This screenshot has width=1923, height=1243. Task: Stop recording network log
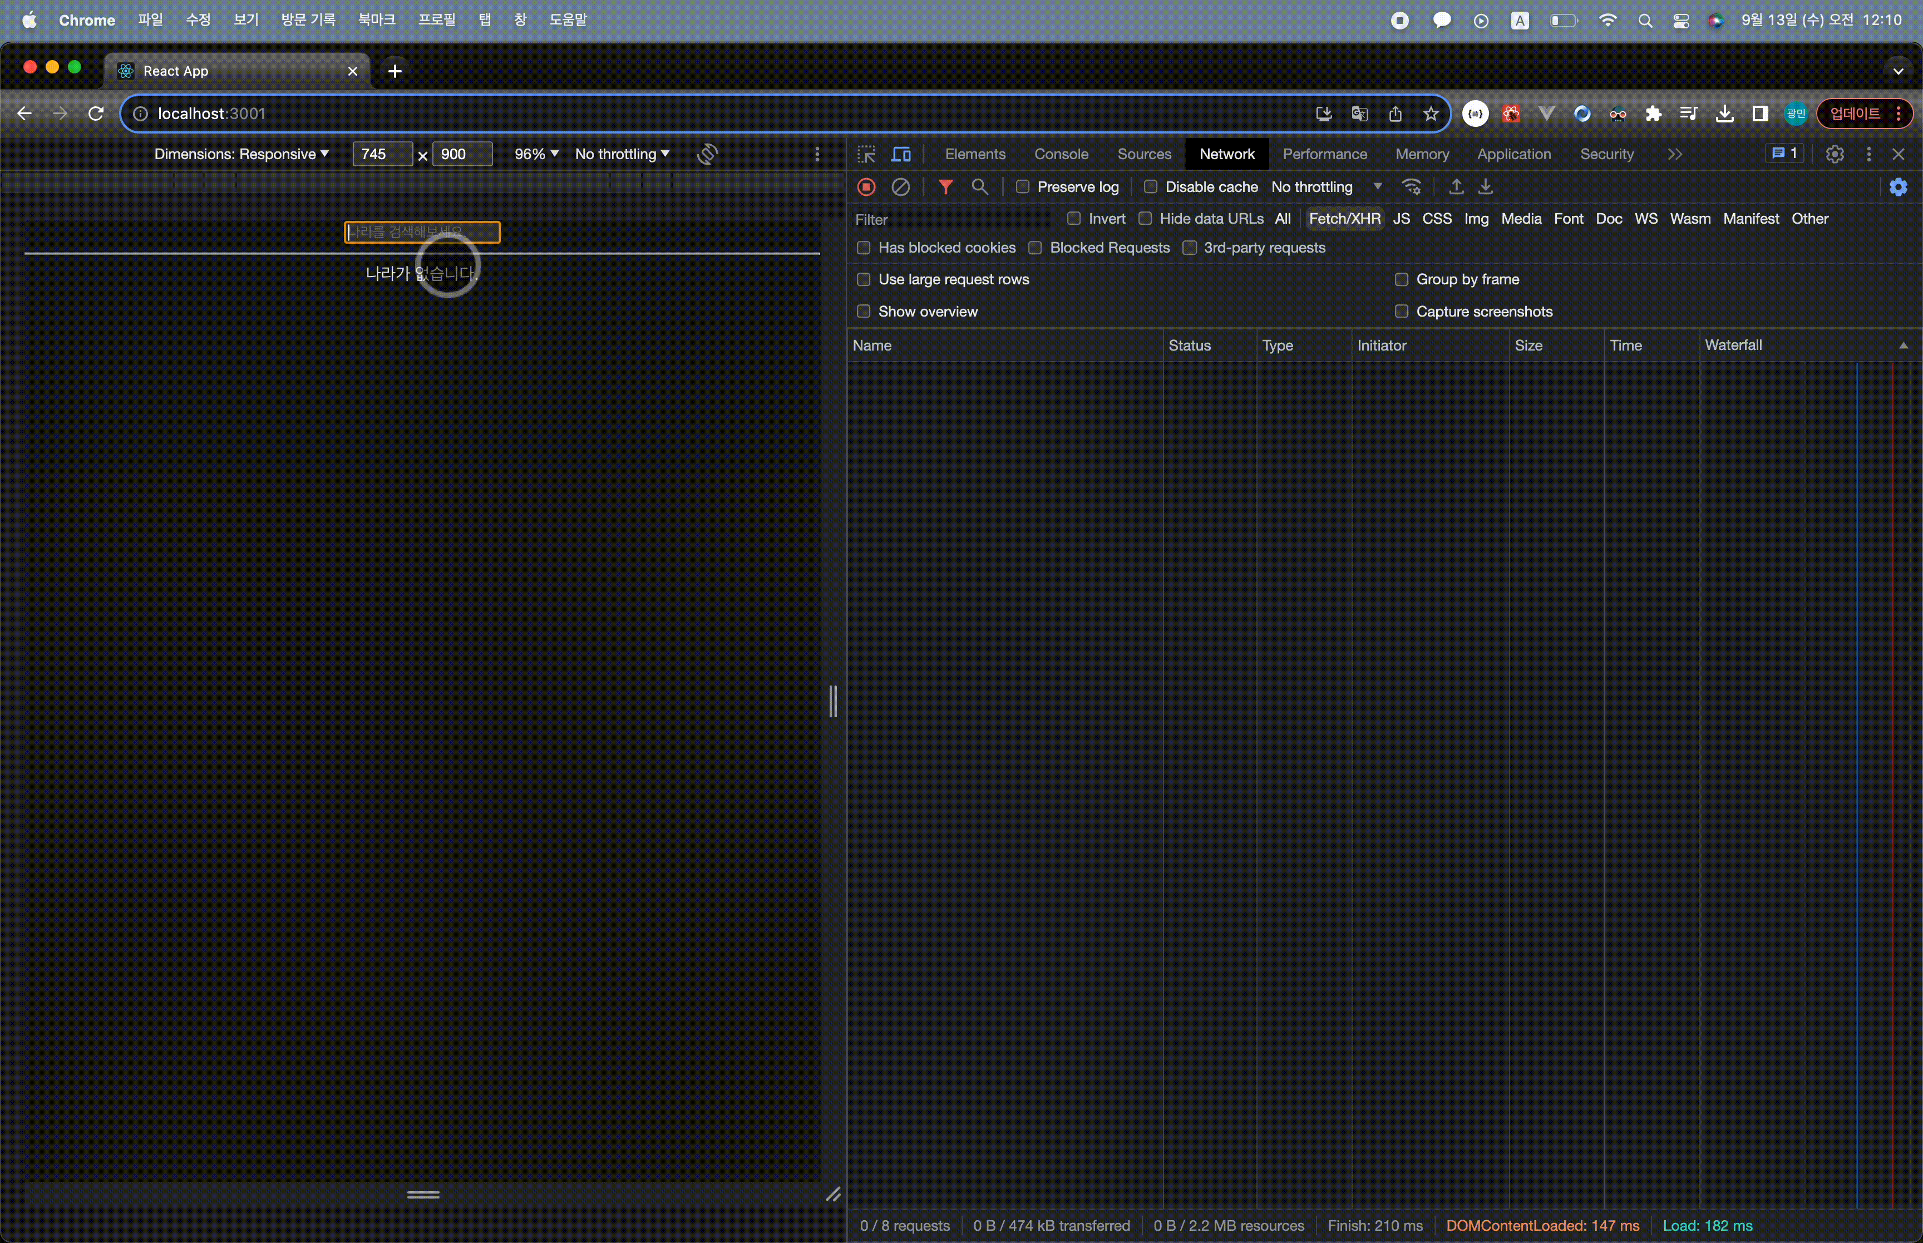866,188
